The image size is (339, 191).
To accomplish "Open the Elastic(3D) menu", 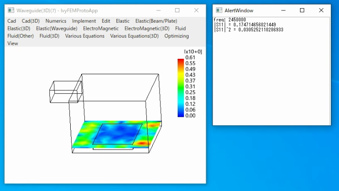I will (x=19, y=29).
